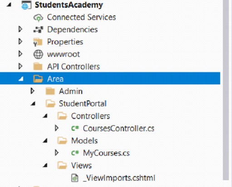The image size is (232, 187).
Task: Click the wwwroot globe icon
Action: point(38,54)
